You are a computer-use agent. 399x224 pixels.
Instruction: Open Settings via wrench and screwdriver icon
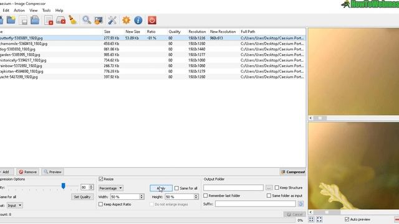112,21
